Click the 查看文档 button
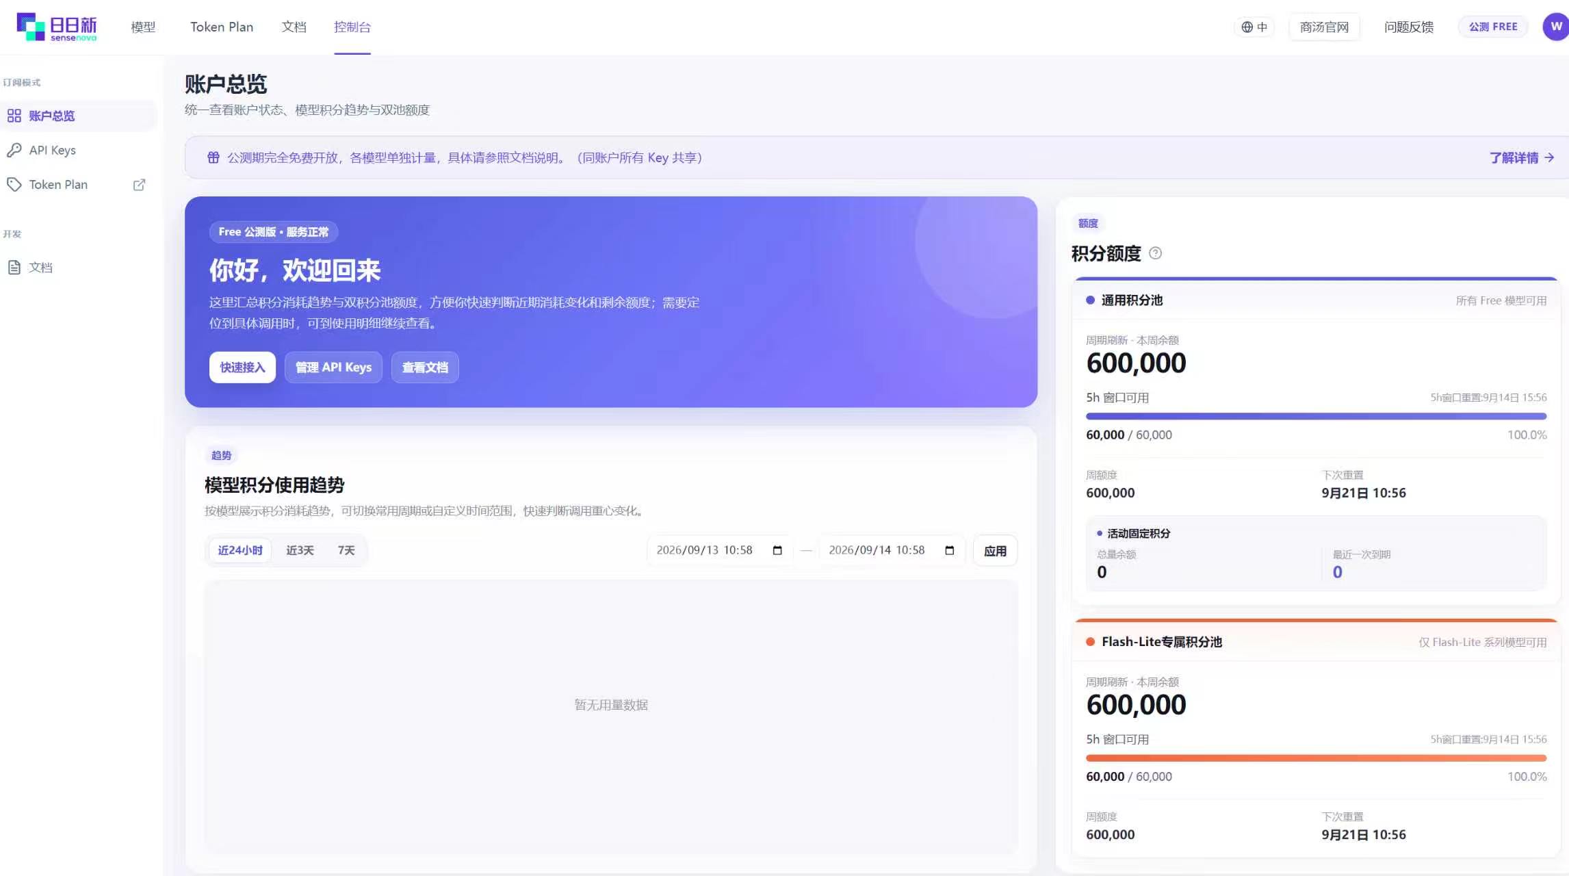1569x876 pixels. pyautogui.click(x=425, y=368)
